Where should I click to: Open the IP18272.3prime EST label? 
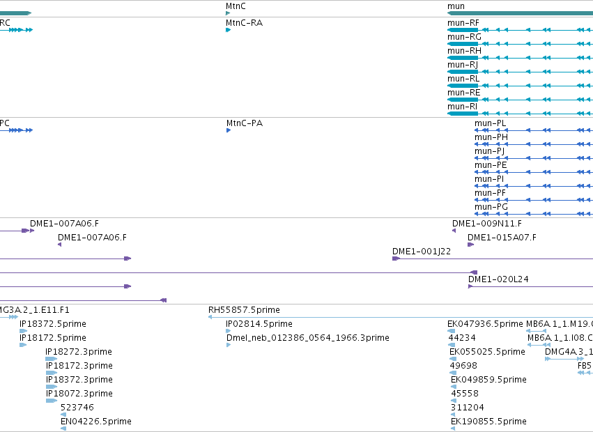click(79, 352)
